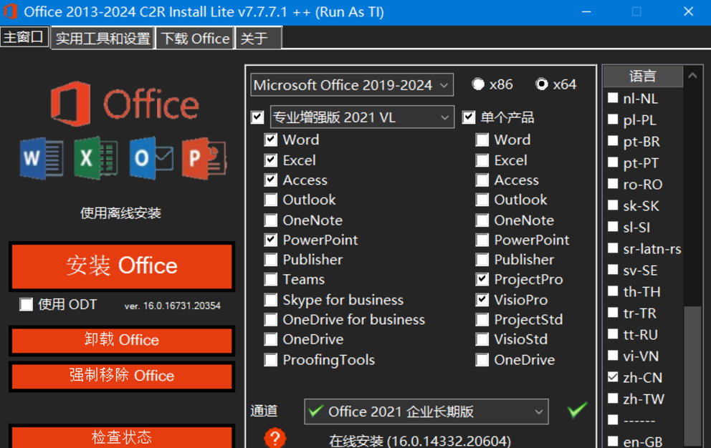Open the 专业增强版 2021 VL edition dropdown
Screen dimensions: 711x448
pos(362,117)
